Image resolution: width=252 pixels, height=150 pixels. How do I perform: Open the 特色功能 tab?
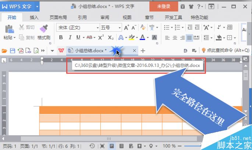click(x=199, y=17)
